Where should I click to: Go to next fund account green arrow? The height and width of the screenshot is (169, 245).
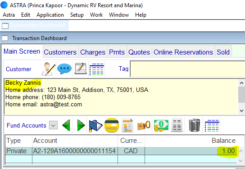(81, 125)
